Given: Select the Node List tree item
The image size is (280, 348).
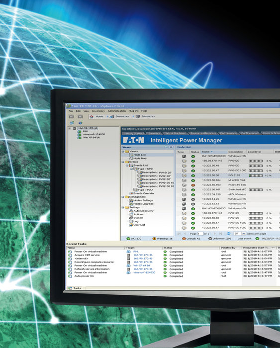Looking at the screenshot, I should click(x=140, y=155).
